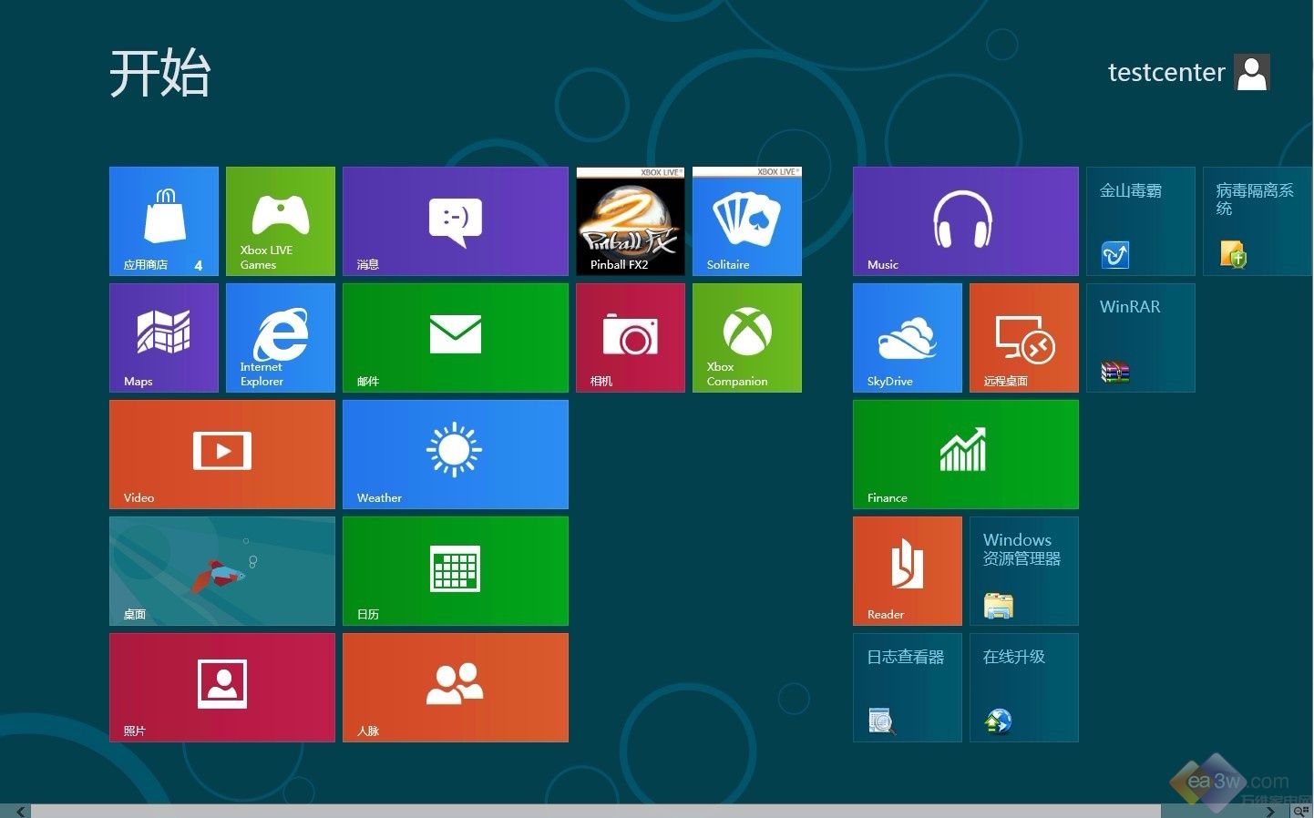Launch WinRAR
The image size is (1314, 818).
pyautogui.click(x=1140, y=337)
